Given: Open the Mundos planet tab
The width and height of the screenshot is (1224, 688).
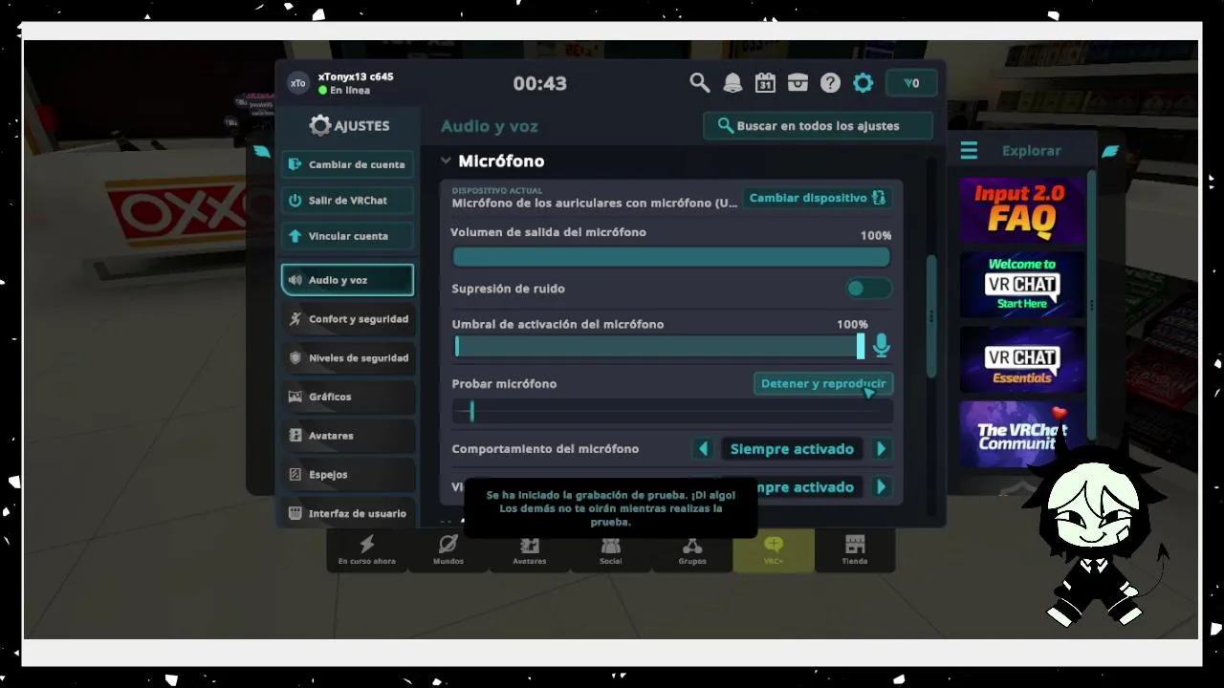Looking at the screenshot, I should click(x=448, y=550).
